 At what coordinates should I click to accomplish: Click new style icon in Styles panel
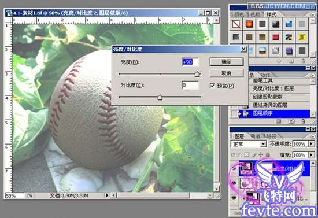pos(291,61)
